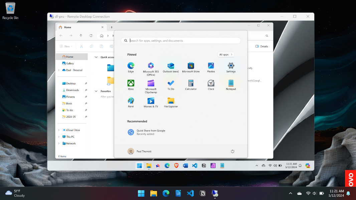356x200 pixels.
Task: Launch Calculator pinned app
Action: pyautogui.click(x=191, y=85)
